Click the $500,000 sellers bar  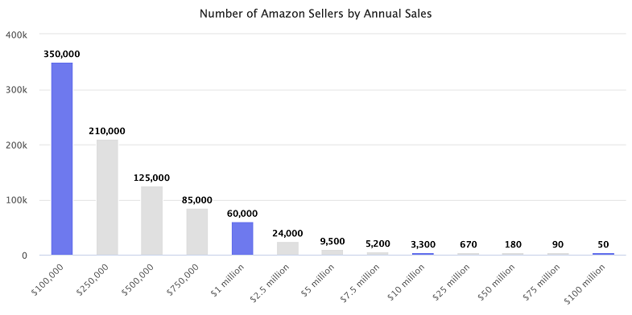(152, 220)
